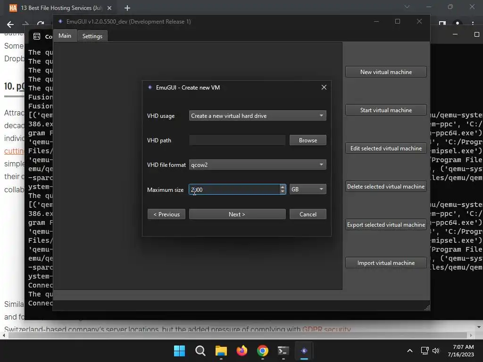Click the EmuGUI icon in the dialog title

150,87
